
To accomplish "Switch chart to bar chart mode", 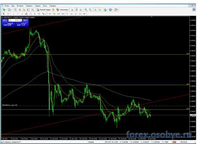I will click(72, 10).
